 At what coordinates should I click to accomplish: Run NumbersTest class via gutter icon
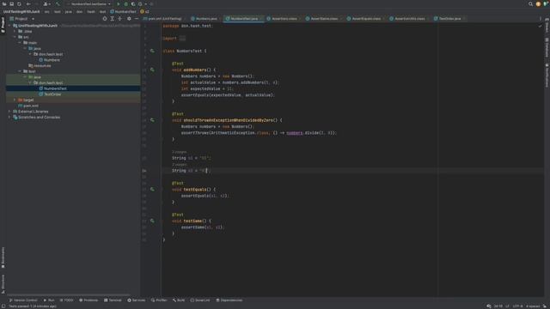coord(152,51)
